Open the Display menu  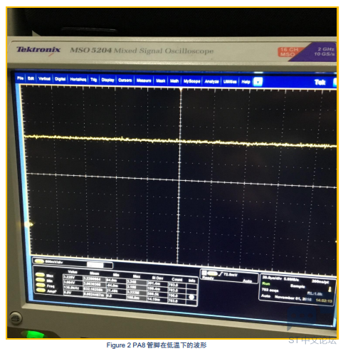107,80
